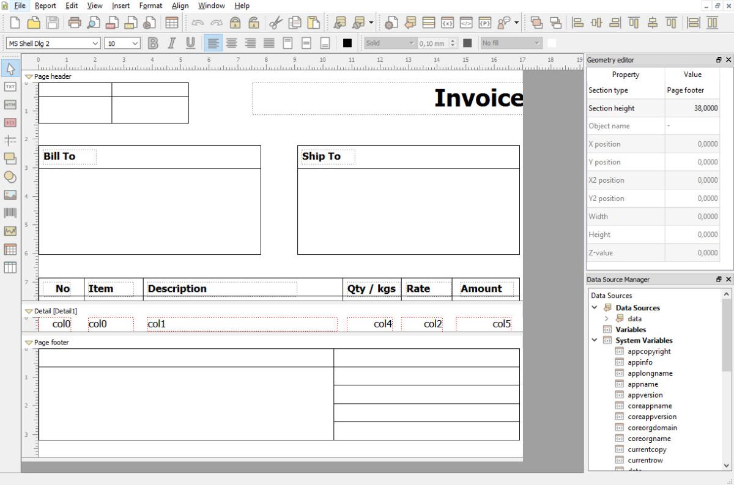
Task: Select the appname system variable
Action: pyautogui.click(x=642, y=384)
